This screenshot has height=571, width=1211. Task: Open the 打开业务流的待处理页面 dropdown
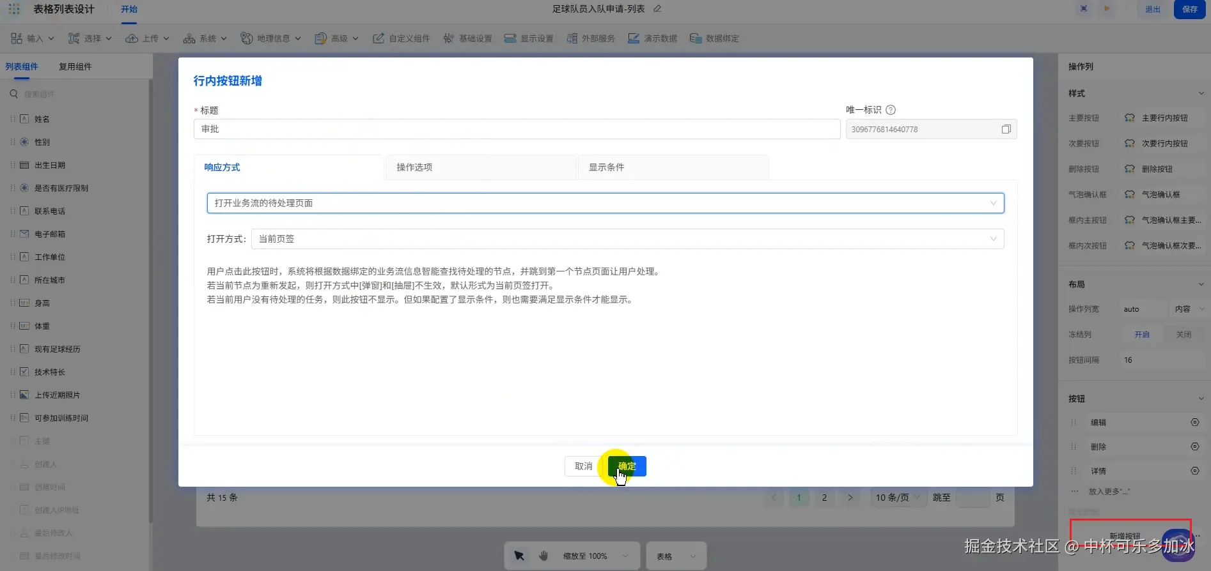point(605,203)
